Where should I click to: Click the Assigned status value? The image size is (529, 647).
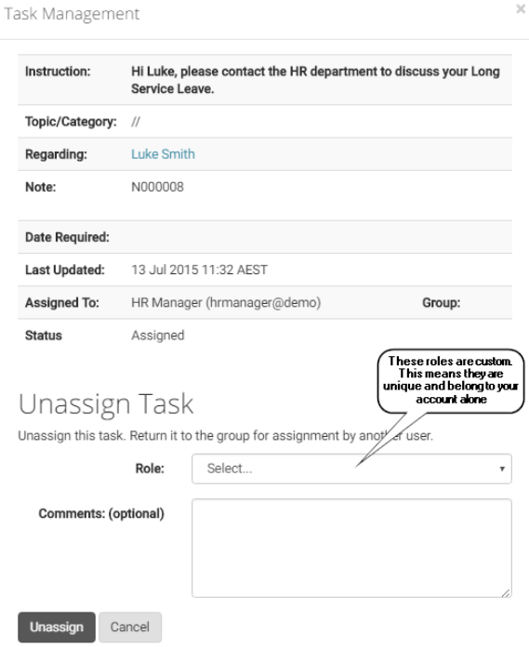pos(158,336)
